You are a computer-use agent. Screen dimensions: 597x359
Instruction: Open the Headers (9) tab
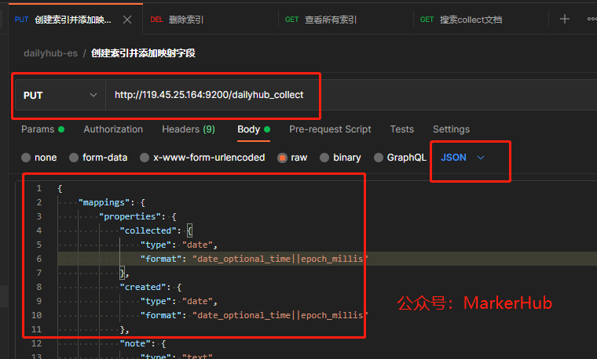pyautogui.click(x=189, y=129)
